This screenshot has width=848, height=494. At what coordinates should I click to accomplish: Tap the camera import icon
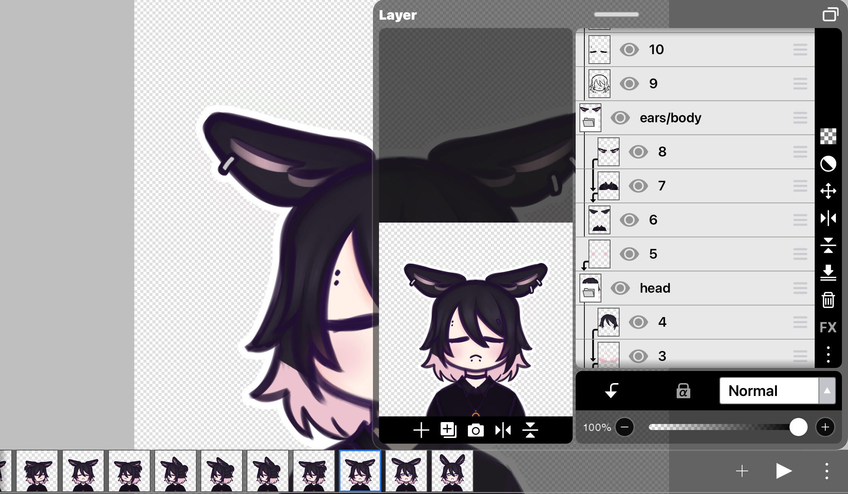point(475,430)
